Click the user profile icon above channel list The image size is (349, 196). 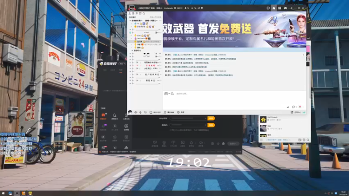(130, 14)
